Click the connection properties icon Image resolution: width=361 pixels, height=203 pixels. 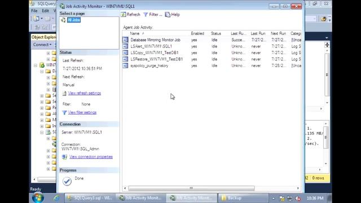[x=64, y=157]
